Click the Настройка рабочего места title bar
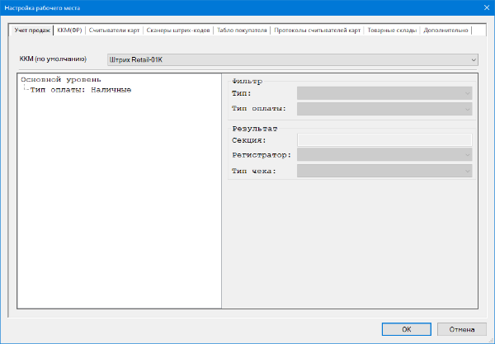The width and height of the screenshot is (495, 344). (x=206, y=7)
